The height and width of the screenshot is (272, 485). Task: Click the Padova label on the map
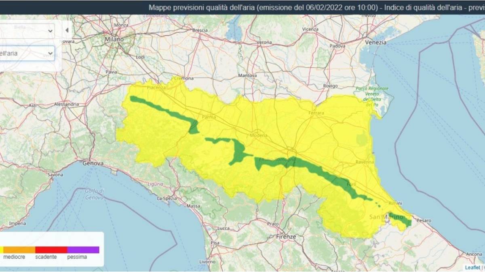tap(337, 46)
